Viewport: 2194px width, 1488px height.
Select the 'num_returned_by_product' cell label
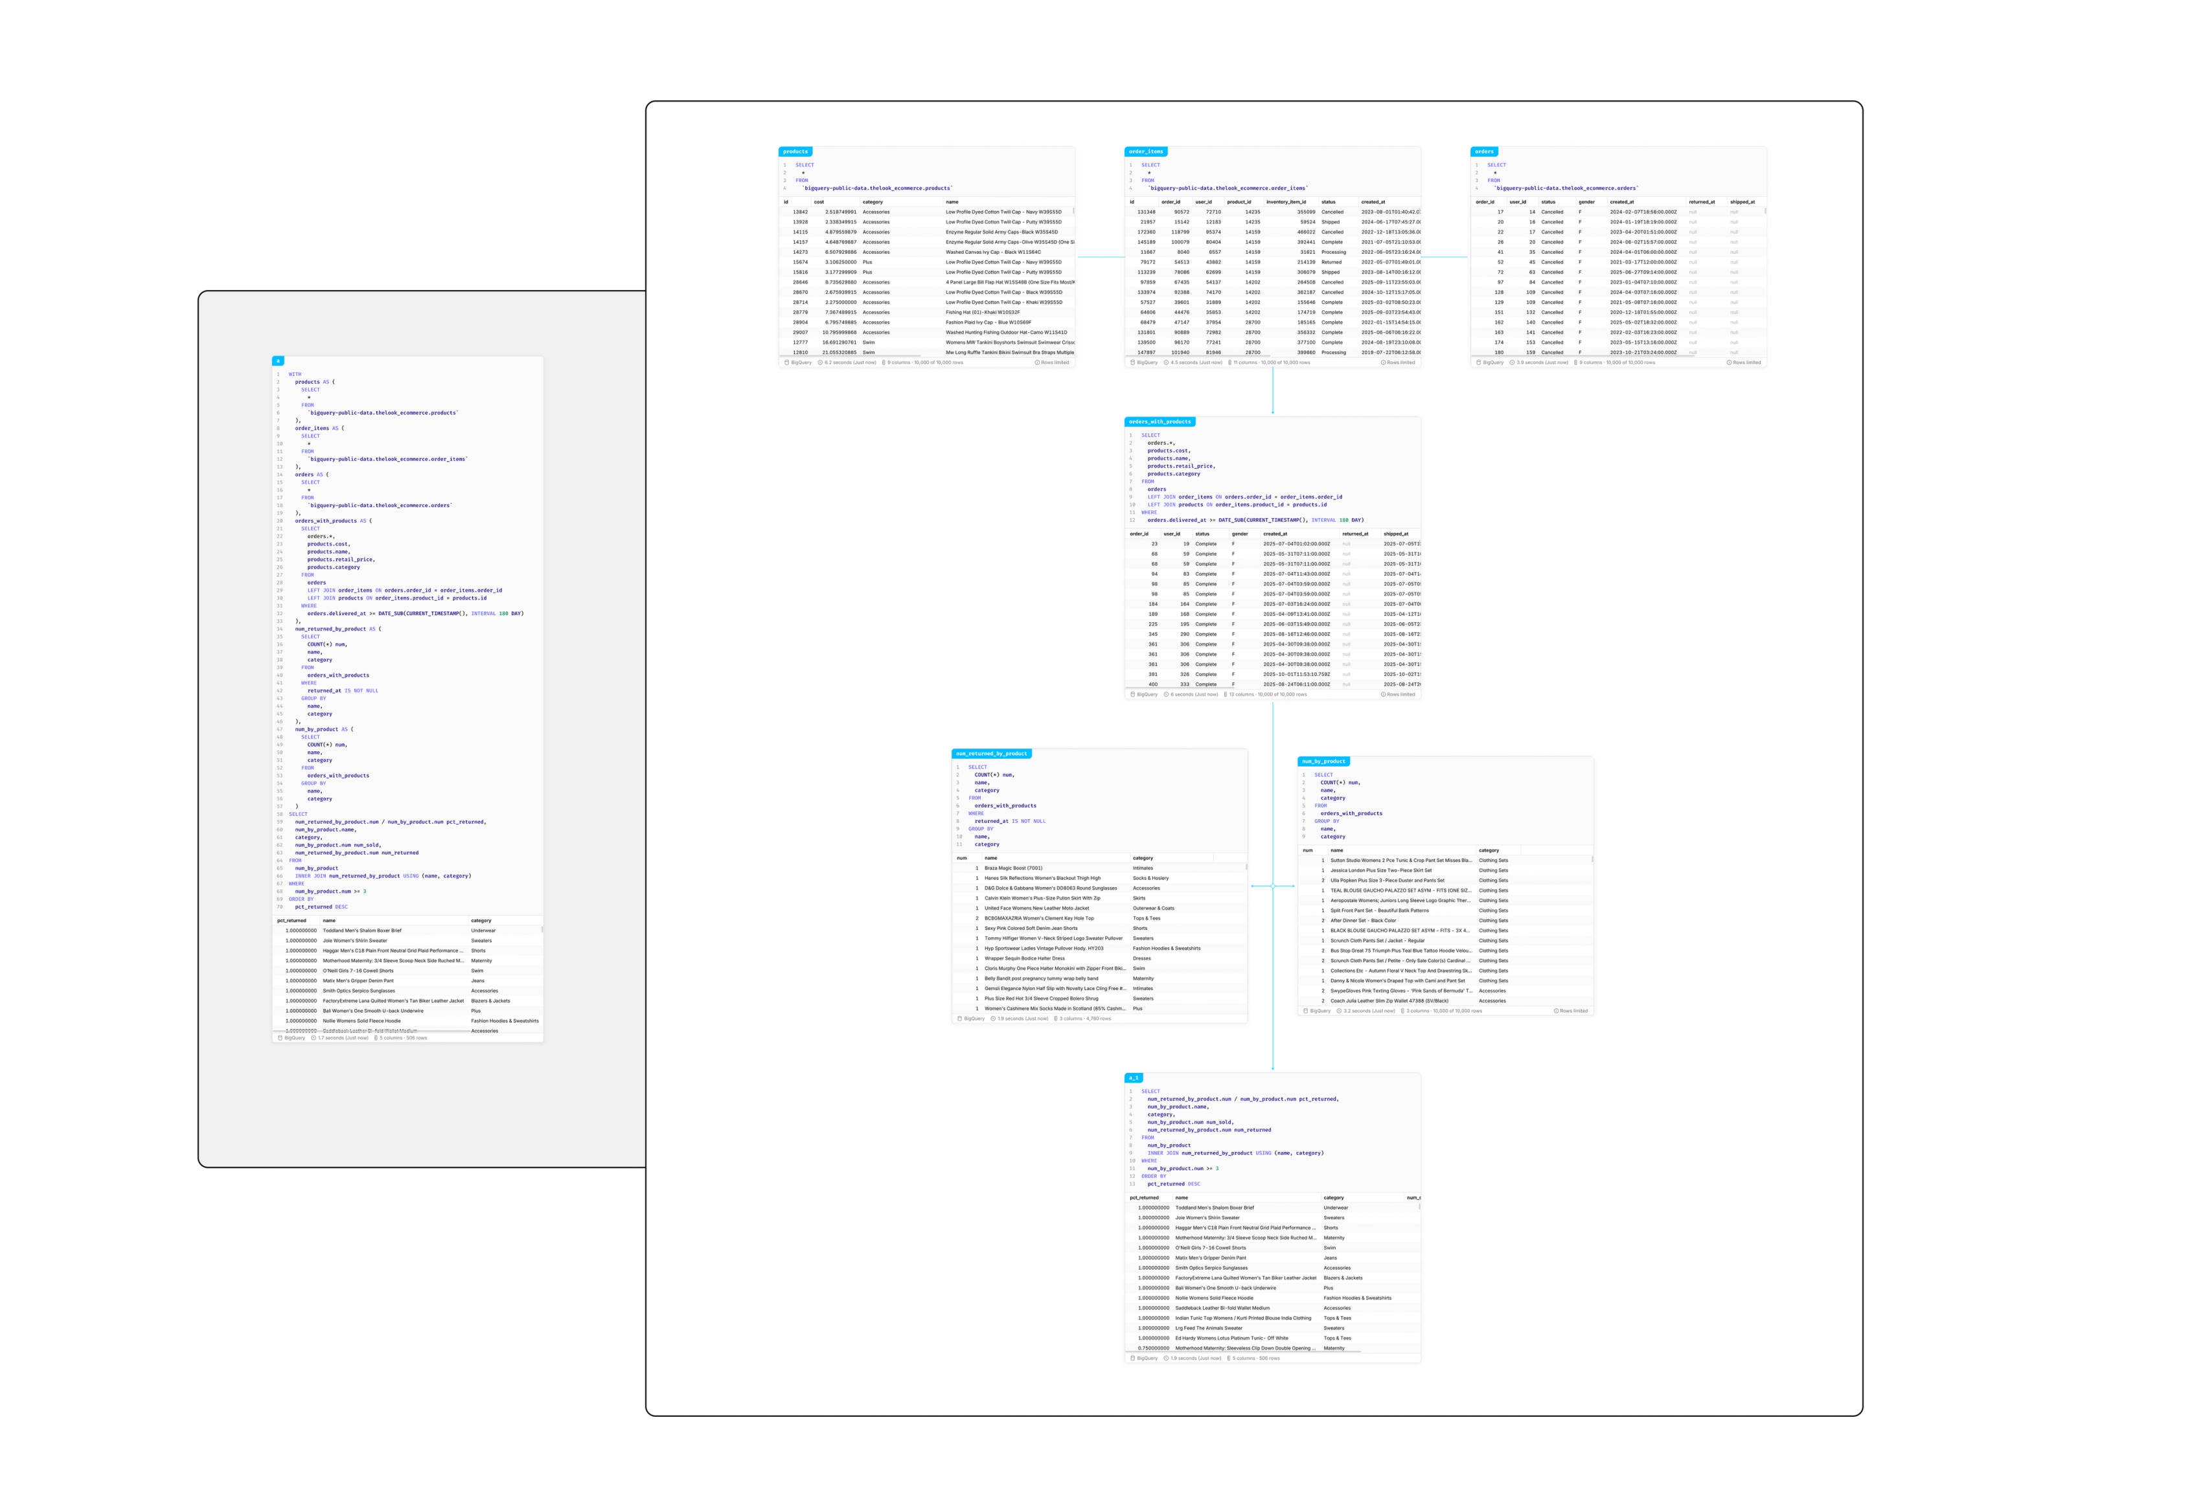coord(991,754)
